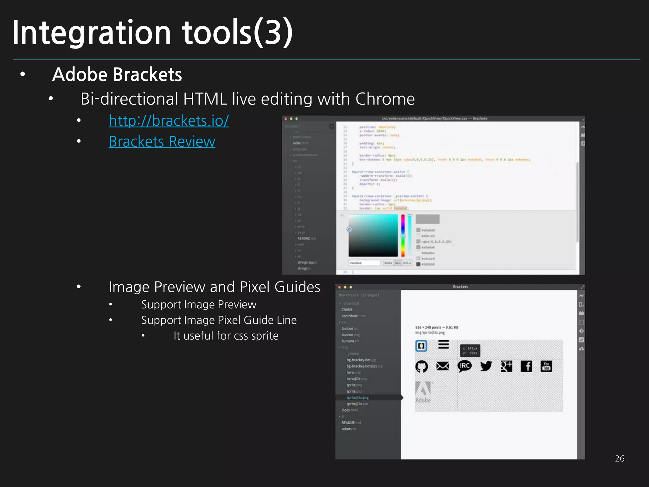Screen dimensions: 649x487
Task: Open favicon.ico in the file tree
Action: (x=350, y=328)
